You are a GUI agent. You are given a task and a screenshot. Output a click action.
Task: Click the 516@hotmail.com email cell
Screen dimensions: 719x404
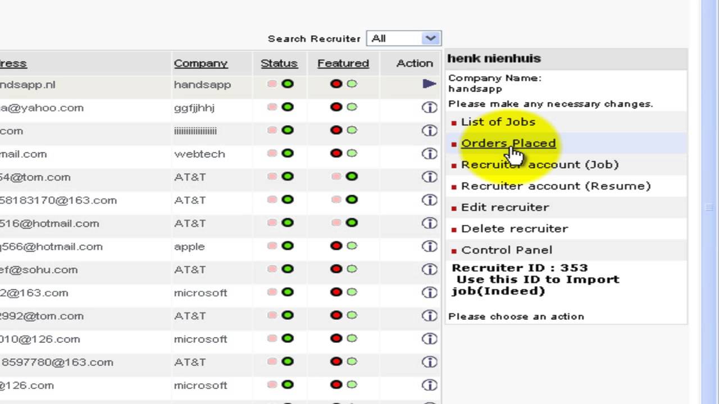pyautogui.click(x=49, y=223)
